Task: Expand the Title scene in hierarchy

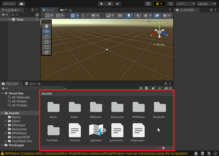Action: [x=10, y=20]
